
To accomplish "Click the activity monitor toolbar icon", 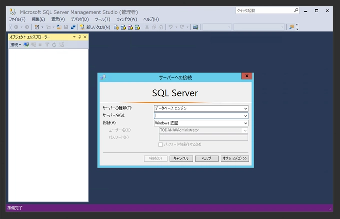I will [196, 27].
